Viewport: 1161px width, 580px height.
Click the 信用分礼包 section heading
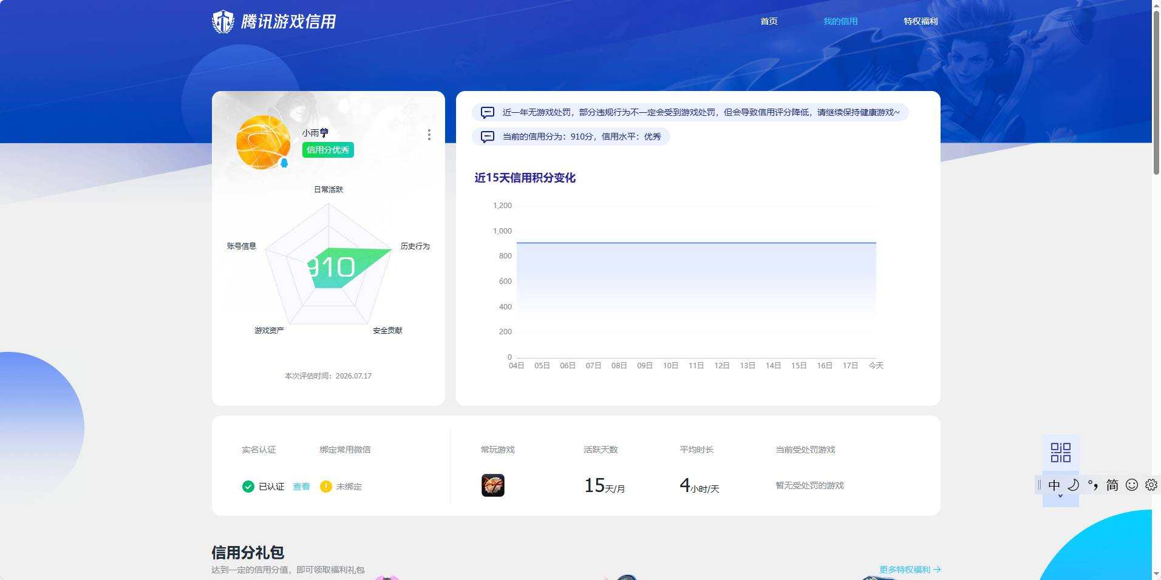click(248, 553)
